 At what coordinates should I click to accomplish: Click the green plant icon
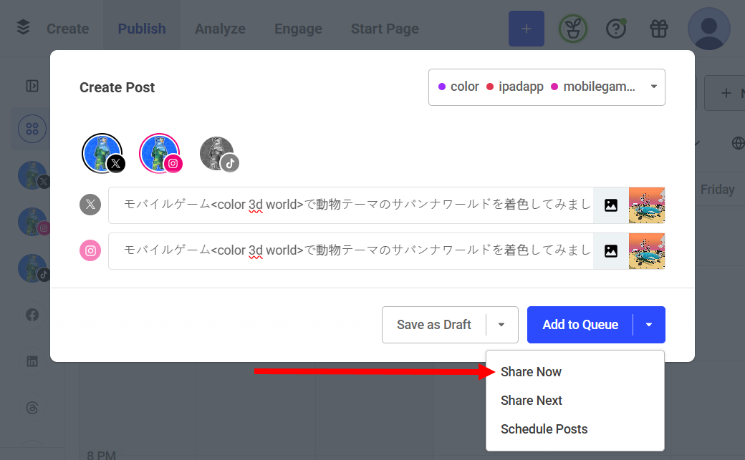click(x=572, y=29)
